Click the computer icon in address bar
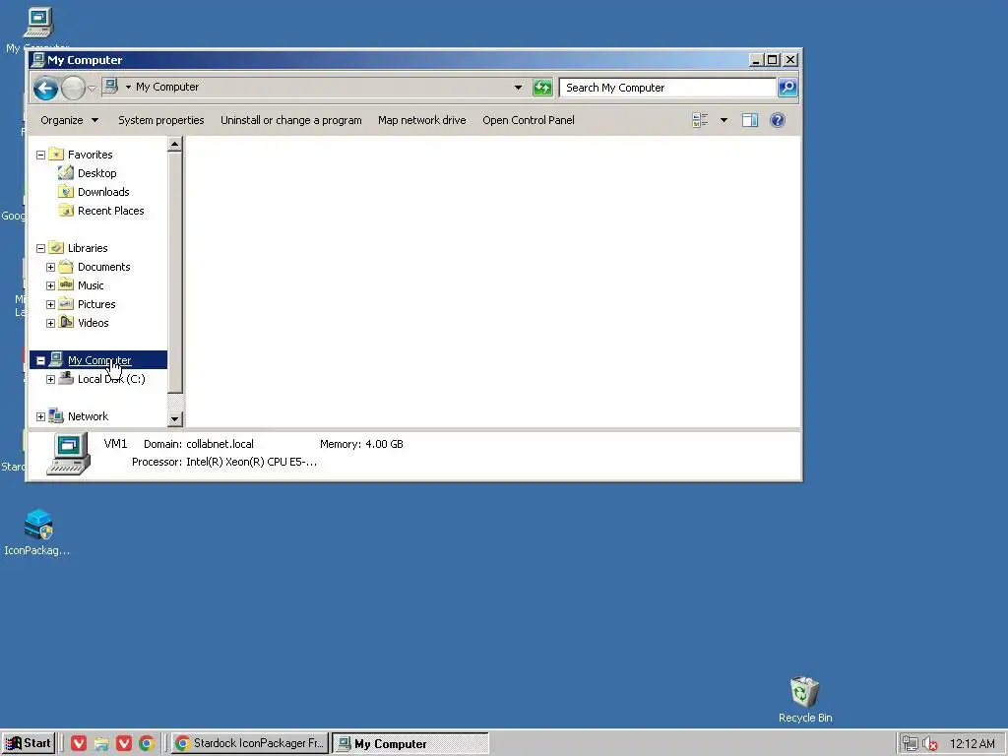Viewport: 1008px width, 756px height. click(110, 87)
